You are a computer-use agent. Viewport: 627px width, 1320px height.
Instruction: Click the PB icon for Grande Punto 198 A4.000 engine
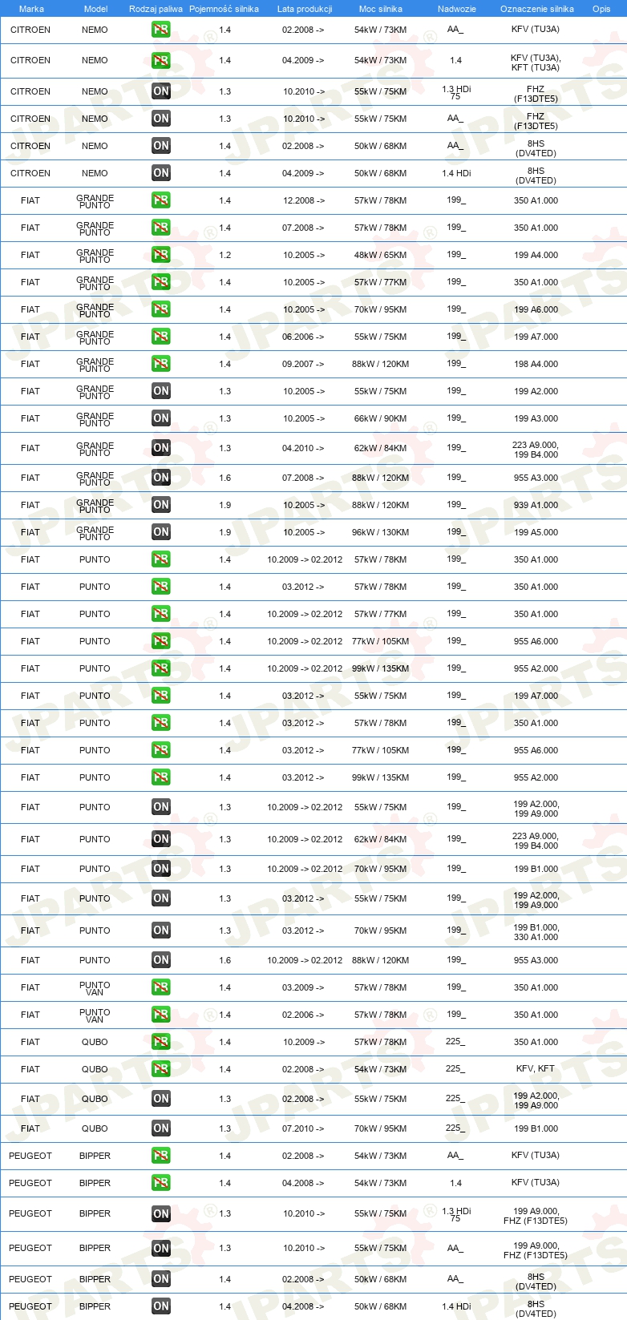(161, 364)
